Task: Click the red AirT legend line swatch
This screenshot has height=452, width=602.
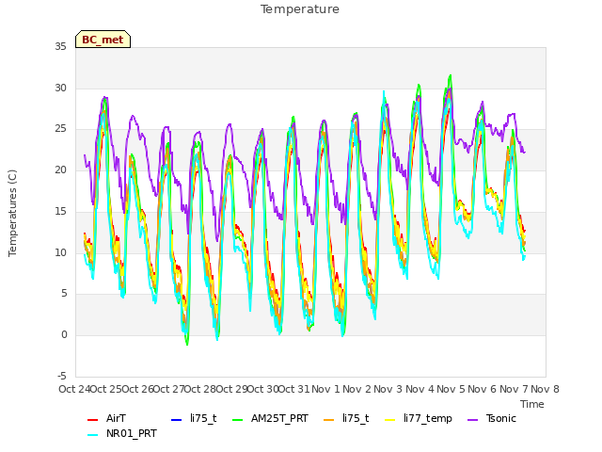Action: [93, 419]
